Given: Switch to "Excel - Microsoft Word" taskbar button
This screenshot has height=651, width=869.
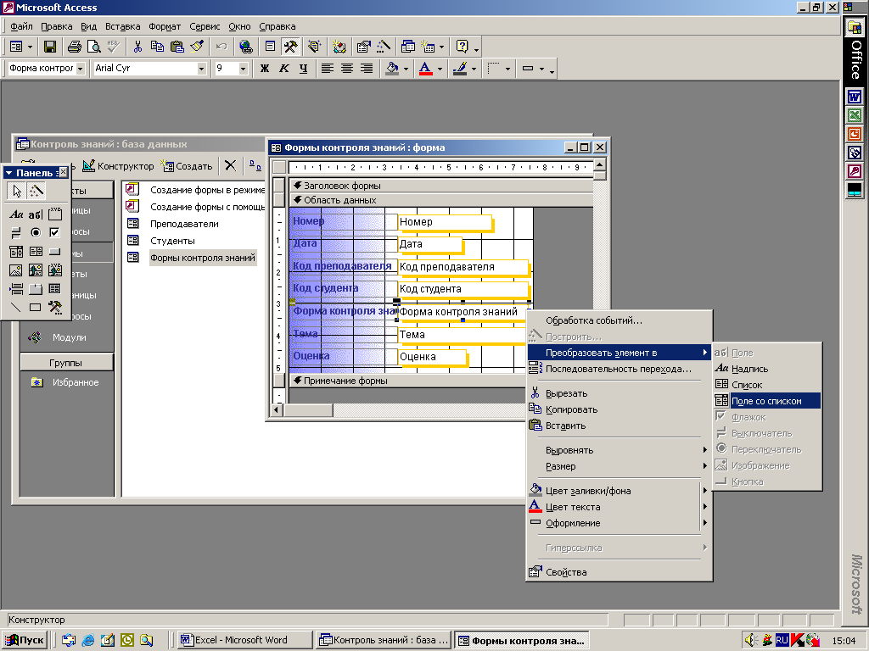Looking at the screenshot, I should click(244, 641).
